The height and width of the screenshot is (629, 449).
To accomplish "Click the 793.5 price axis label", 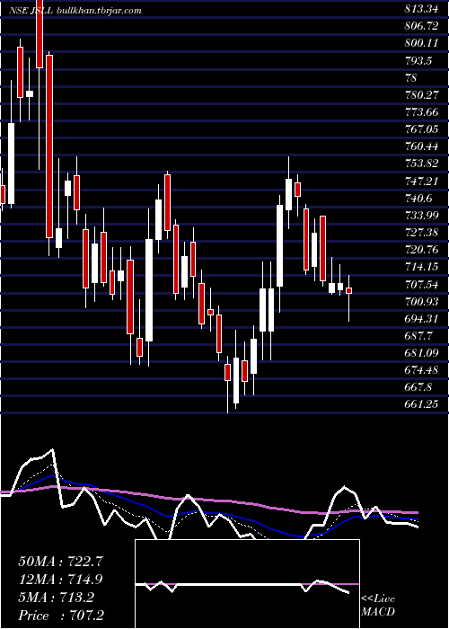I will 418,60.
